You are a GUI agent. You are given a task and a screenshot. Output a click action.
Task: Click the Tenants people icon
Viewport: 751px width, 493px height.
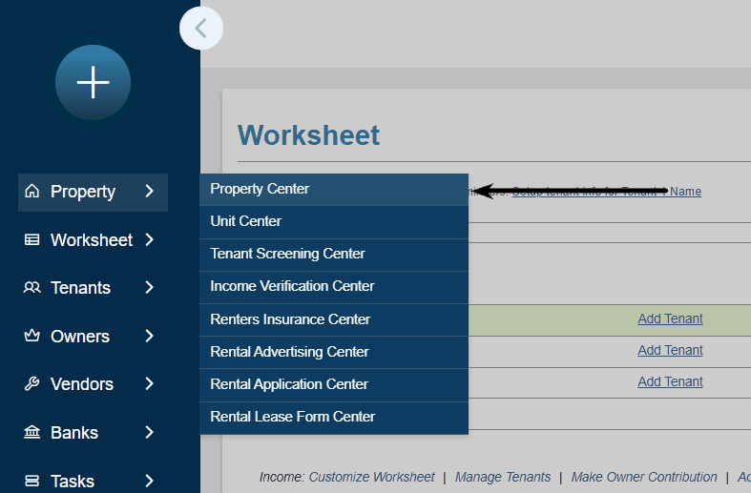click(32, 288)
